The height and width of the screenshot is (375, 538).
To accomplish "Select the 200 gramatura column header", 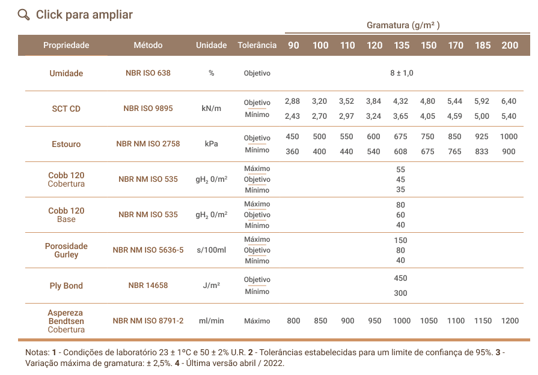I will point(510,46).
